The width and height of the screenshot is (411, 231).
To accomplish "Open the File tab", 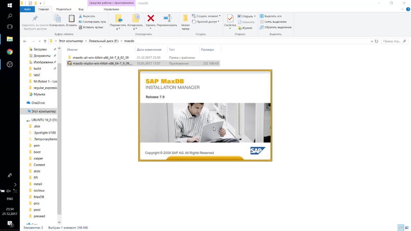I will click(x=27, y=9).
